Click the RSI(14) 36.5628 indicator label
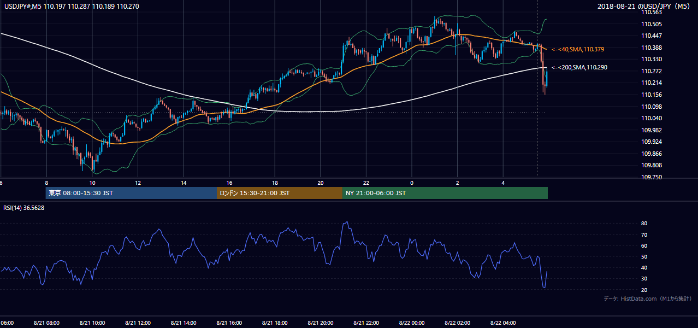Screen dimensions: 698x328 (24, 208)
